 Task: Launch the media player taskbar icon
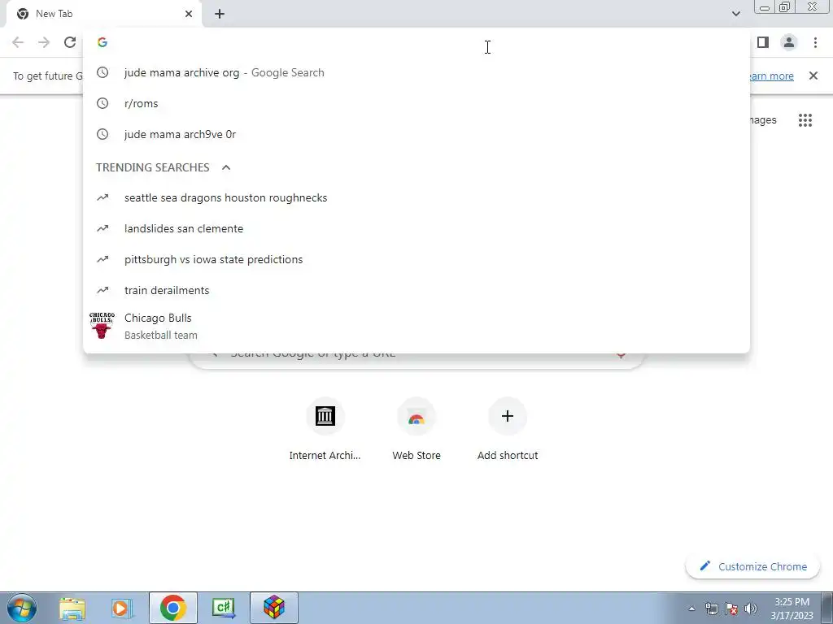pyautogui.click(x=122, y=608)
